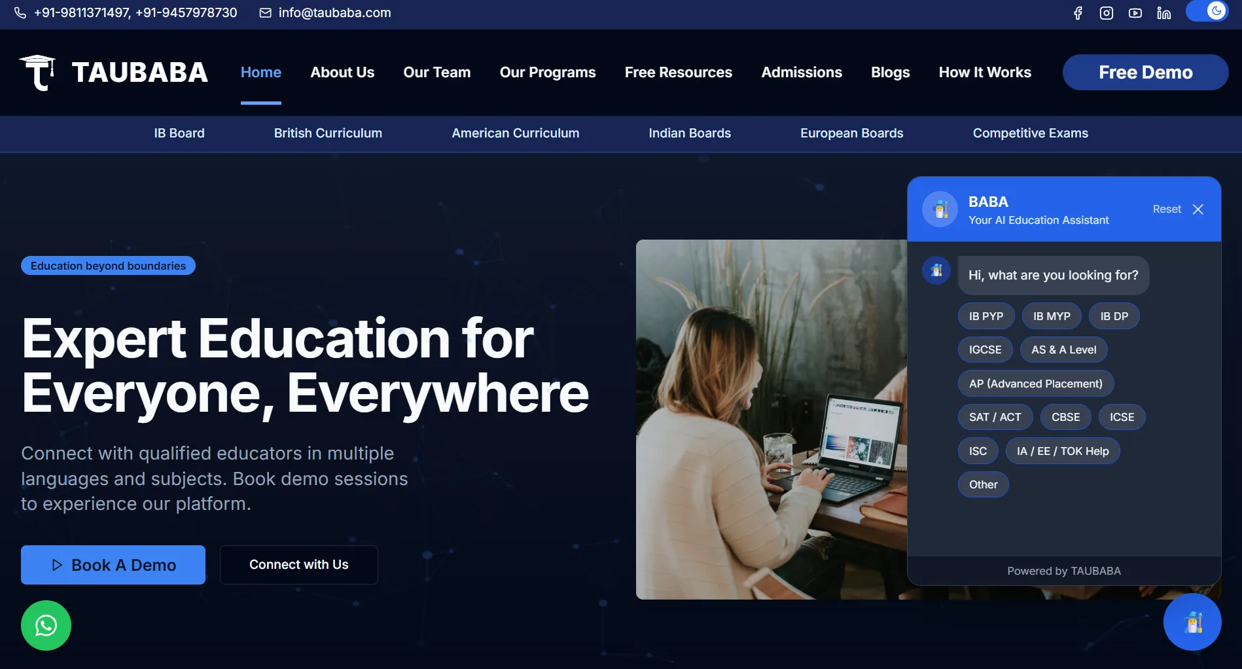The width and height of the screenshot is (1242, 669).
Task: Choose the AS & A Level option
Action: tap(1064, 350)
